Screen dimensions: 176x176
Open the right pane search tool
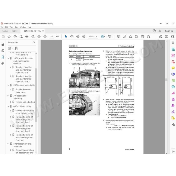(173, 43)
